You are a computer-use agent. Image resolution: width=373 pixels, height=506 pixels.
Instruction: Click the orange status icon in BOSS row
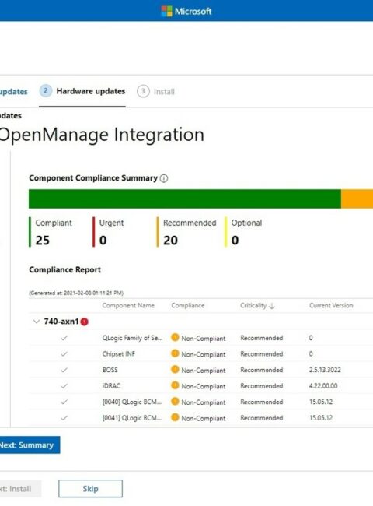click(175, 369)
